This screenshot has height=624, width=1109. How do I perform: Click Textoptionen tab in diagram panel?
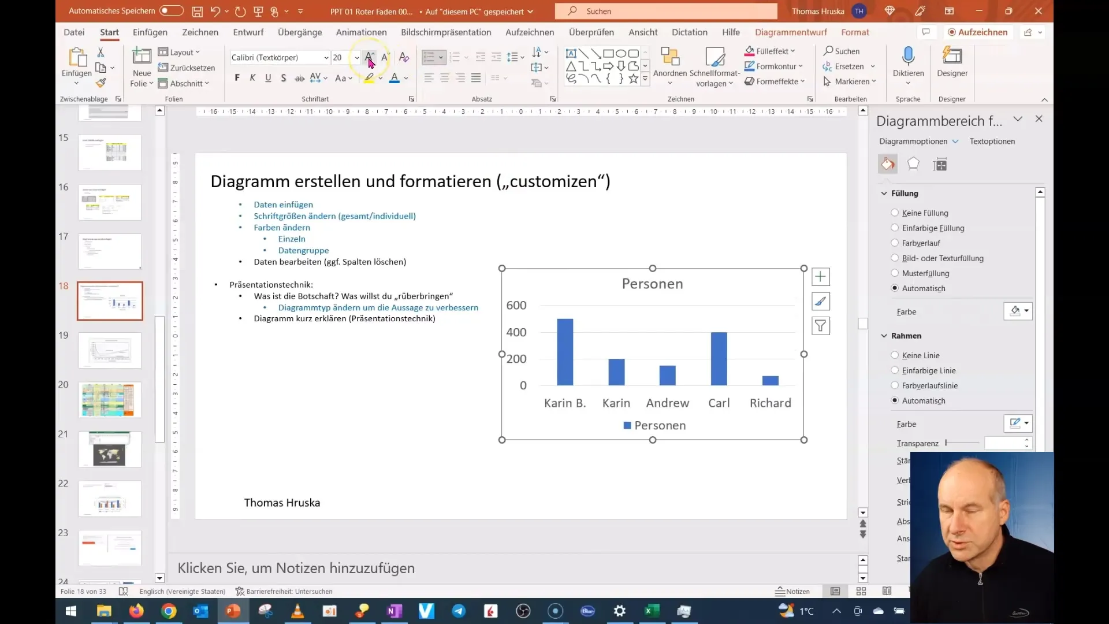(x=992, y=140)
